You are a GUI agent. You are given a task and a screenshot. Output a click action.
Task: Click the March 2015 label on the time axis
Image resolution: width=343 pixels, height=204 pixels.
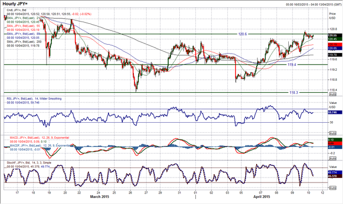coord(100,197)
